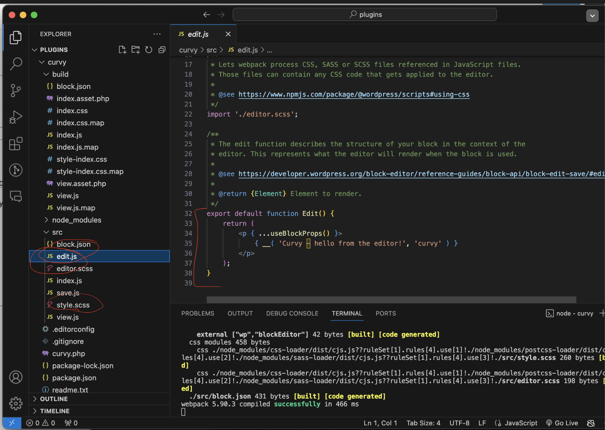Open curvy.php file
The width and height of the screenshot is (605, 430).
[99, 354]
